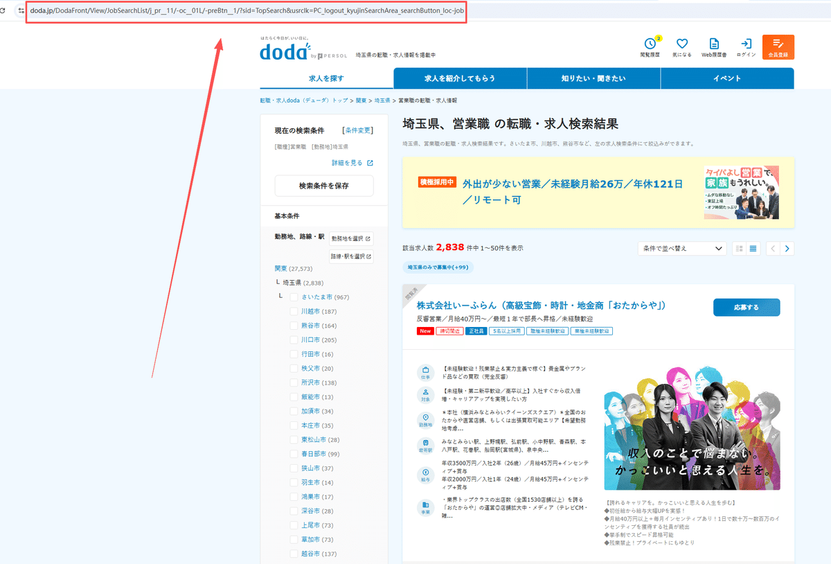Click the 詳細を見る link

click(347, 163)
